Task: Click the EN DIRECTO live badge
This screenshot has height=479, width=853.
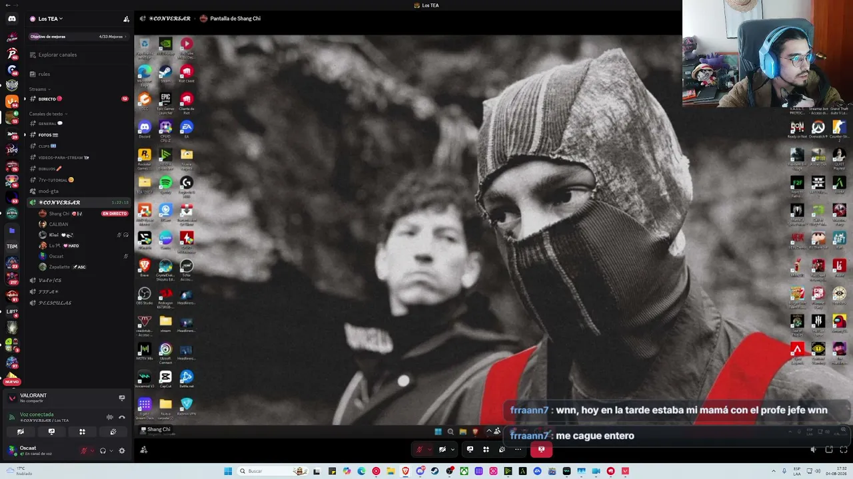Action: click(115, 214)
